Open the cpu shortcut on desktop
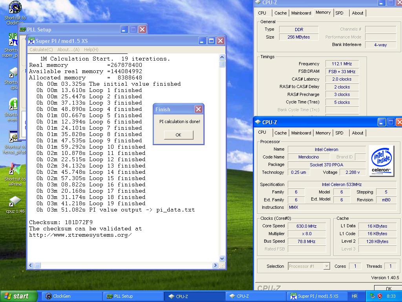 (x=13, y=72)
